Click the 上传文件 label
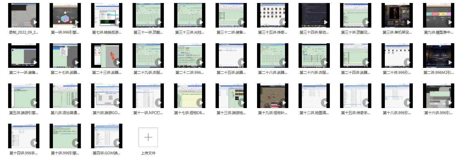Image resolution: width=463 pixels, height=166 pixels. (148, 153)
